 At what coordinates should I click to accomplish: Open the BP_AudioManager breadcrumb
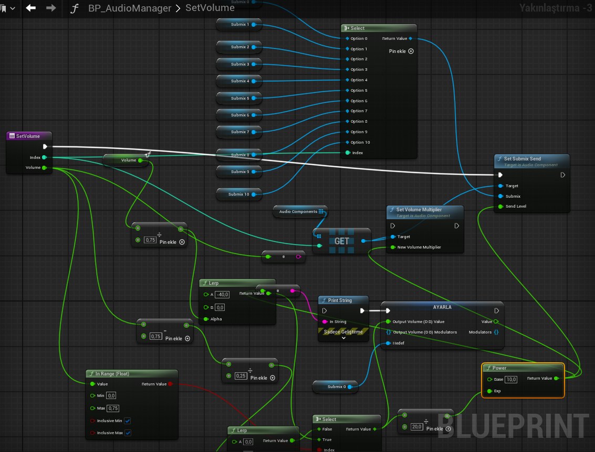(129, 8)
